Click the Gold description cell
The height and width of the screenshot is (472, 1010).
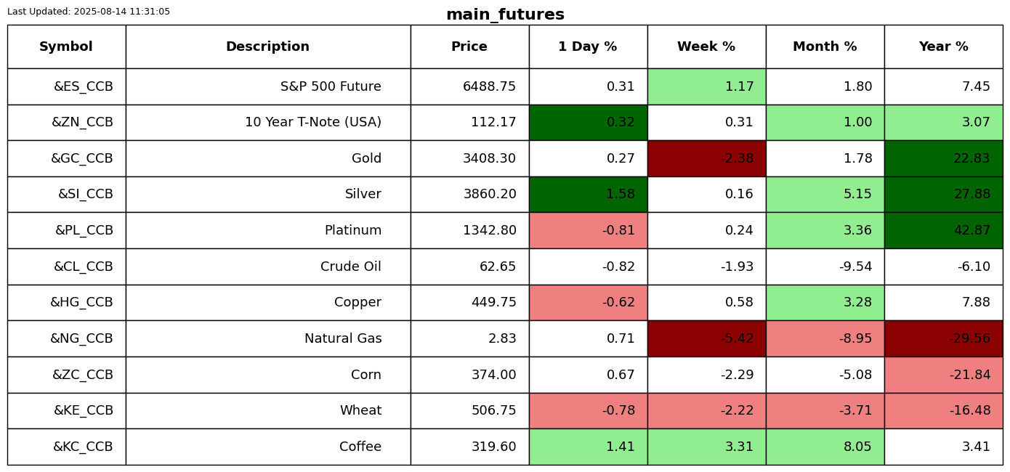pyautogui.click(x=267, y=158)
